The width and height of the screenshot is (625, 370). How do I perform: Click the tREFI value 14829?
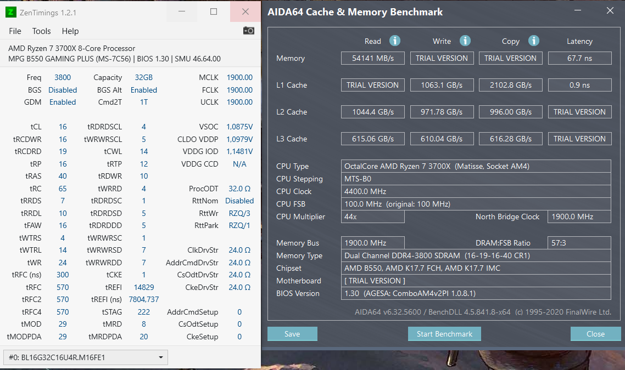click(x=144, y=287)
